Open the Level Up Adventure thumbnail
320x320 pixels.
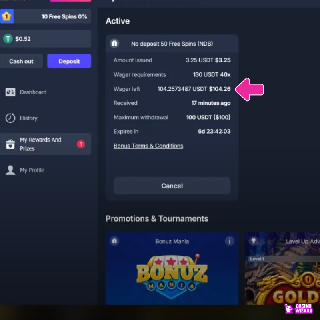[282, 268]
